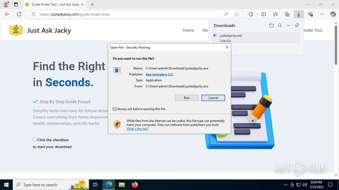Click the Open file link
Screen dimensions: 339x190
point(225,41)
